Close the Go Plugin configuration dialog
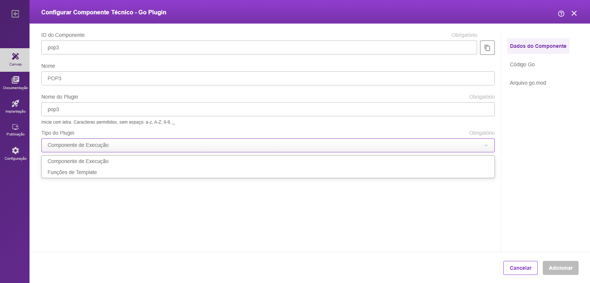Image resolution: width=590 pixels, height=283 pixels. tap(574, 14)
